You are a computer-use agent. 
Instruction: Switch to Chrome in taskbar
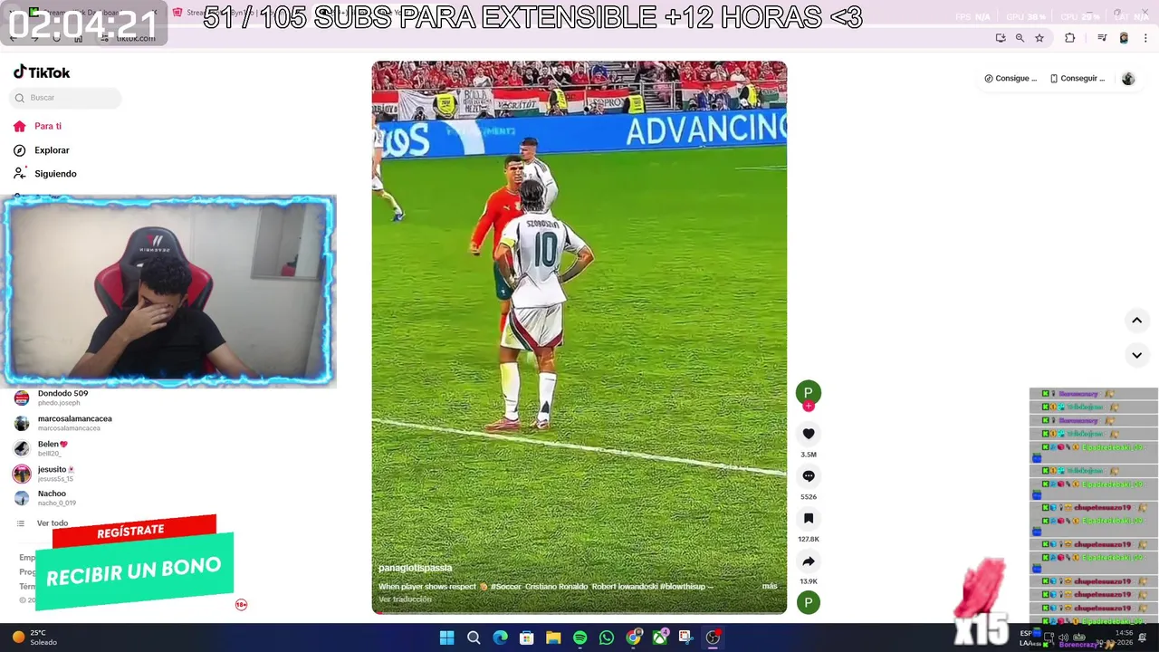pyautogui.click(x=633, y=638)
